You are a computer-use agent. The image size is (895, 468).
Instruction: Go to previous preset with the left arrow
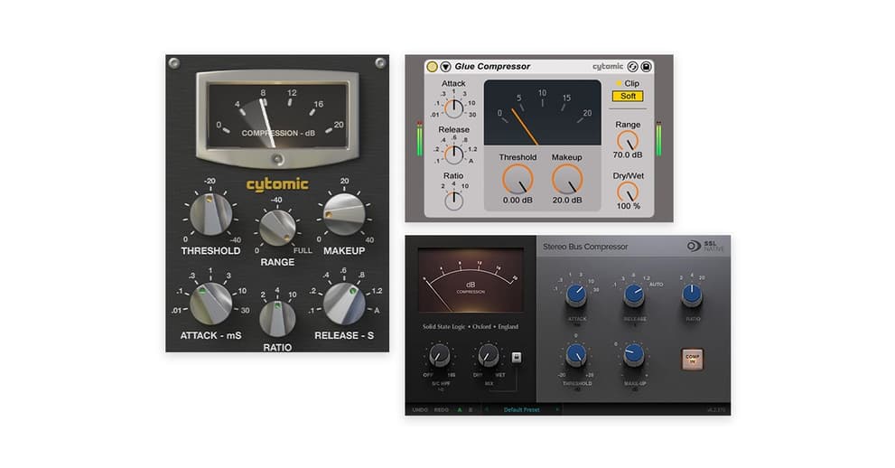pos(487,410)
